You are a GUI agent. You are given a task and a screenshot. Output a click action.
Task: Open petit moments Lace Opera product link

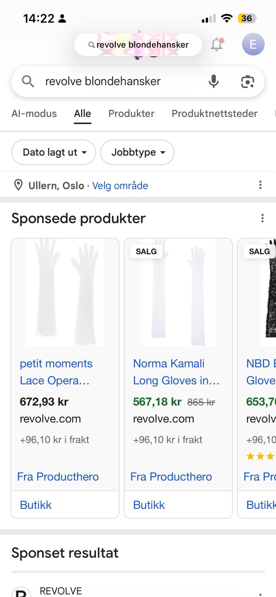coord(56,372)
